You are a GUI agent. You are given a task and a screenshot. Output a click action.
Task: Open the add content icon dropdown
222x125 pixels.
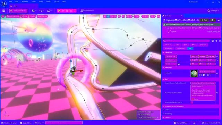[34, 11]
